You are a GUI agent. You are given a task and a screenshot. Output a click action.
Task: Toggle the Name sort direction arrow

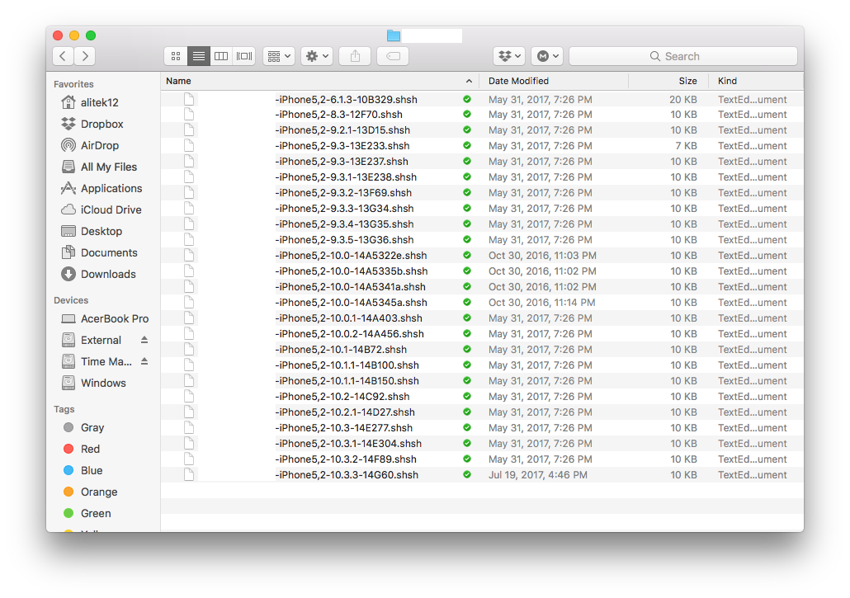(469, 82)
